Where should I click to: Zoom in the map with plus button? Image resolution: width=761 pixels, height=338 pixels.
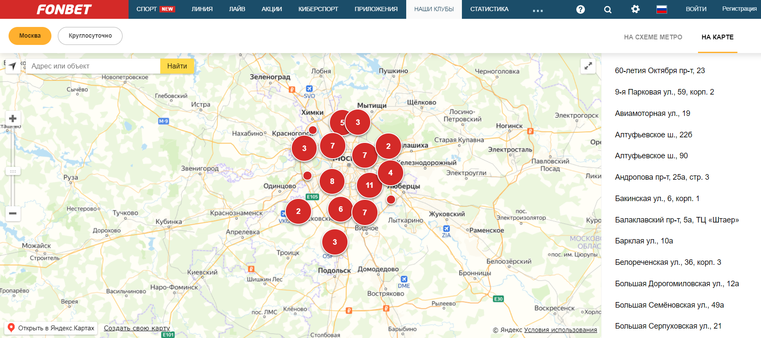pyautogui.click(x=13, y=119)
